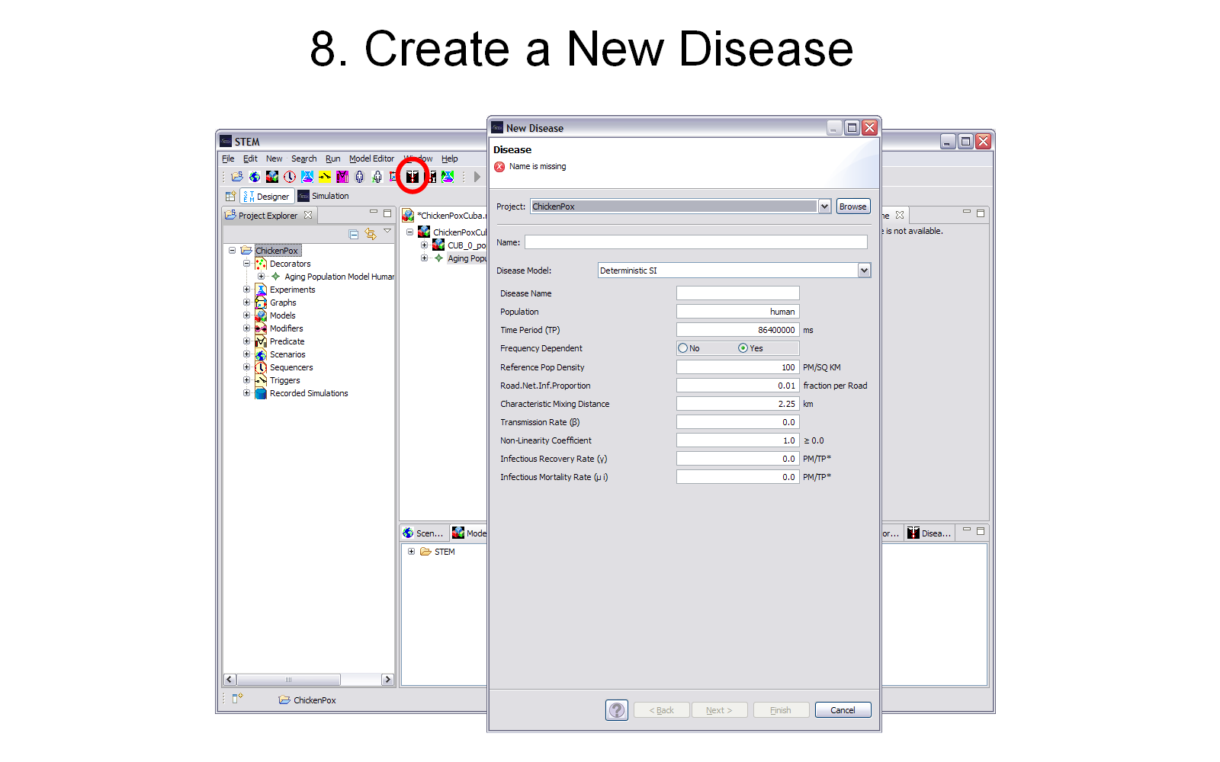1220x762 pixels.
Task: Select Yes for Frequency Dependent
Action: click(x=743, y=348)
